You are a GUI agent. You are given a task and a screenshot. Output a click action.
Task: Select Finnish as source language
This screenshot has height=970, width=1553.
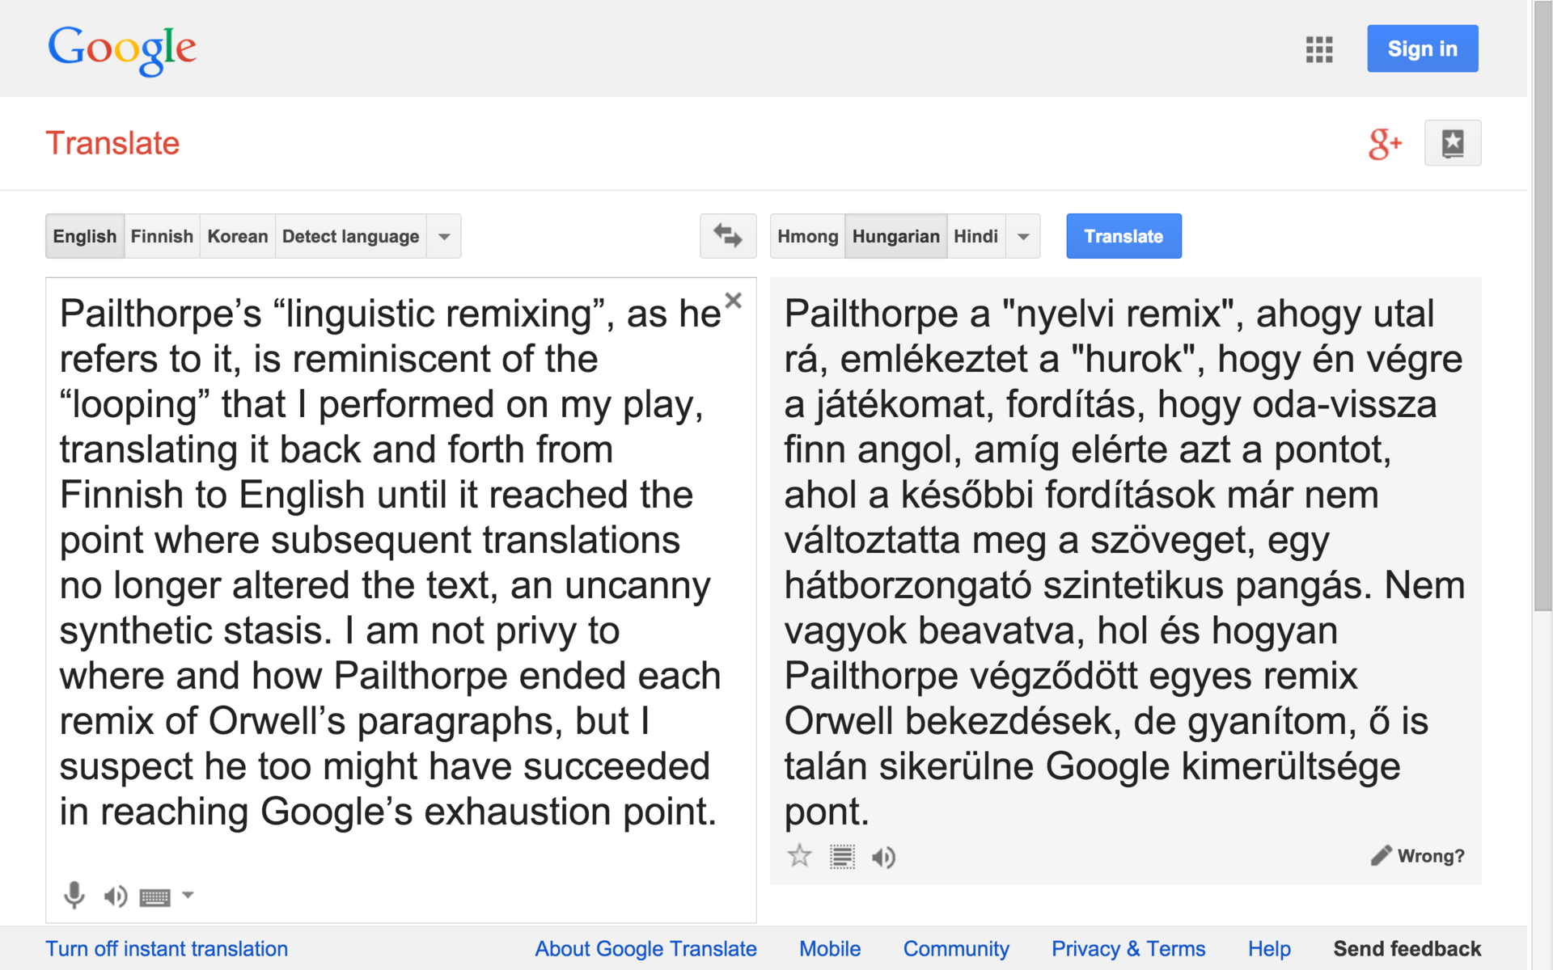point(162,237)
